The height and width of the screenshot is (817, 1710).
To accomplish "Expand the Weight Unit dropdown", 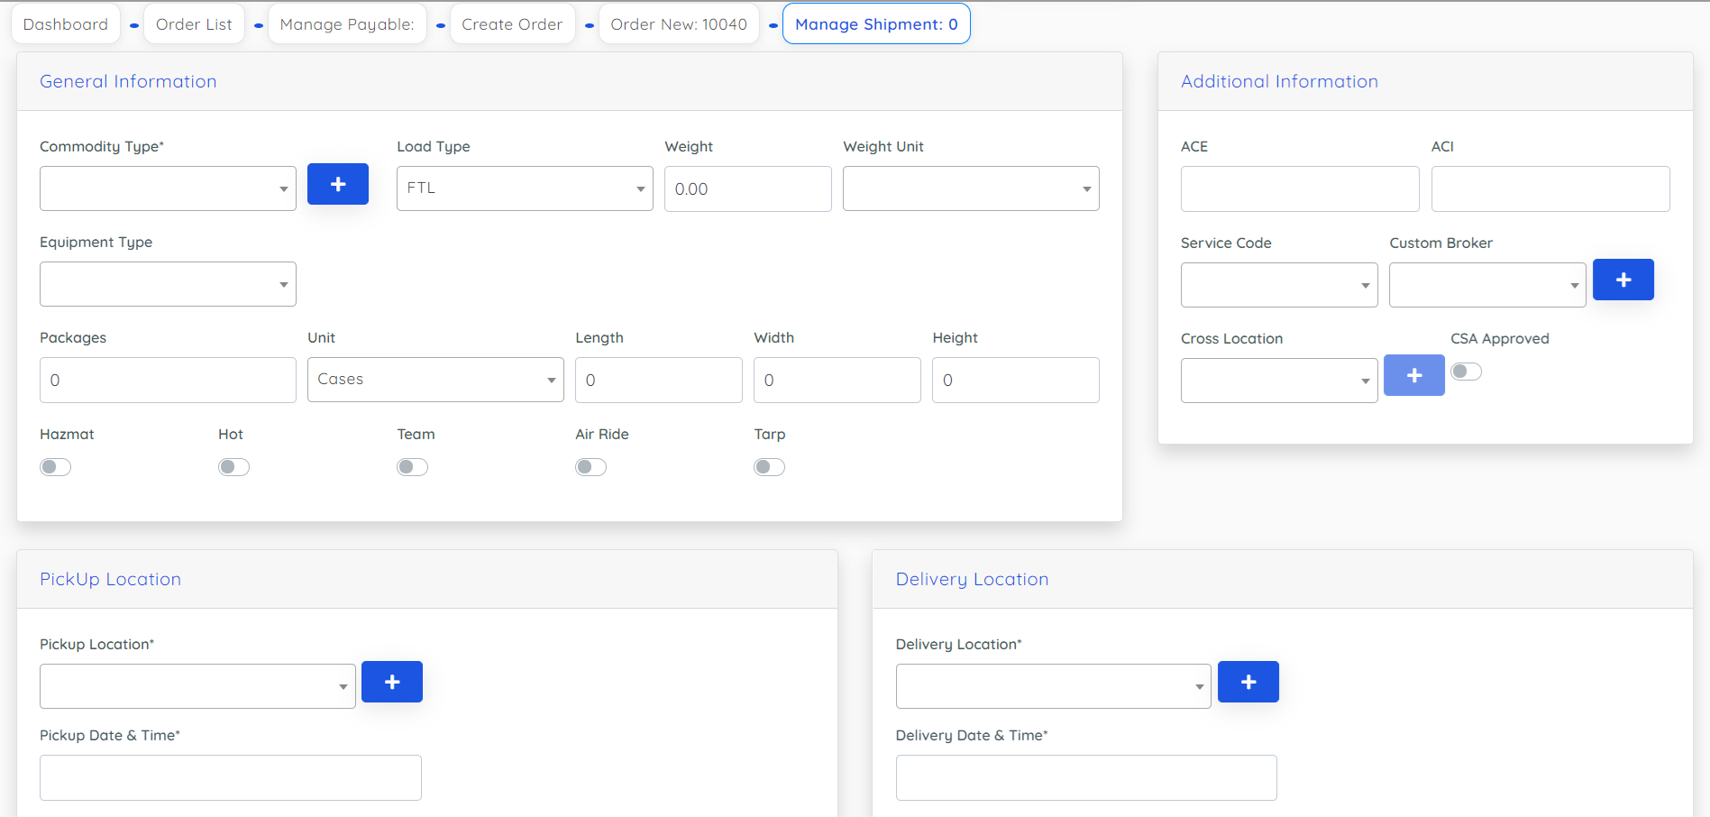I will tap(970, 188).
